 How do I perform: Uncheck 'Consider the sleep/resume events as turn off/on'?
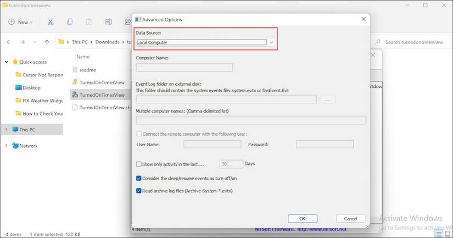coord(139,179)
